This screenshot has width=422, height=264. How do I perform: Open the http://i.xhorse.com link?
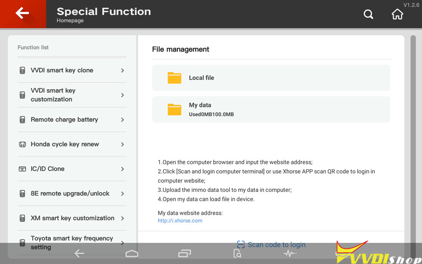pyautogui.click(x=180, y=221)
